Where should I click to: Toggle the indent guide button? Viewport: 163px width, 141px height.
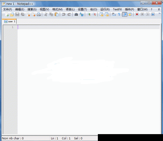[x=125, y=14]
